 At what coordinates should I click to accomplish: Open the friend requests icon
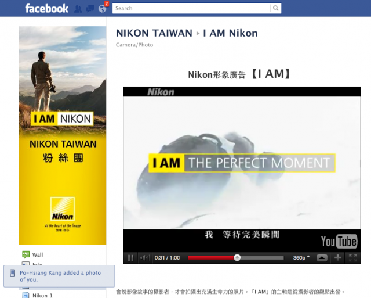click(x=78, y=9)
